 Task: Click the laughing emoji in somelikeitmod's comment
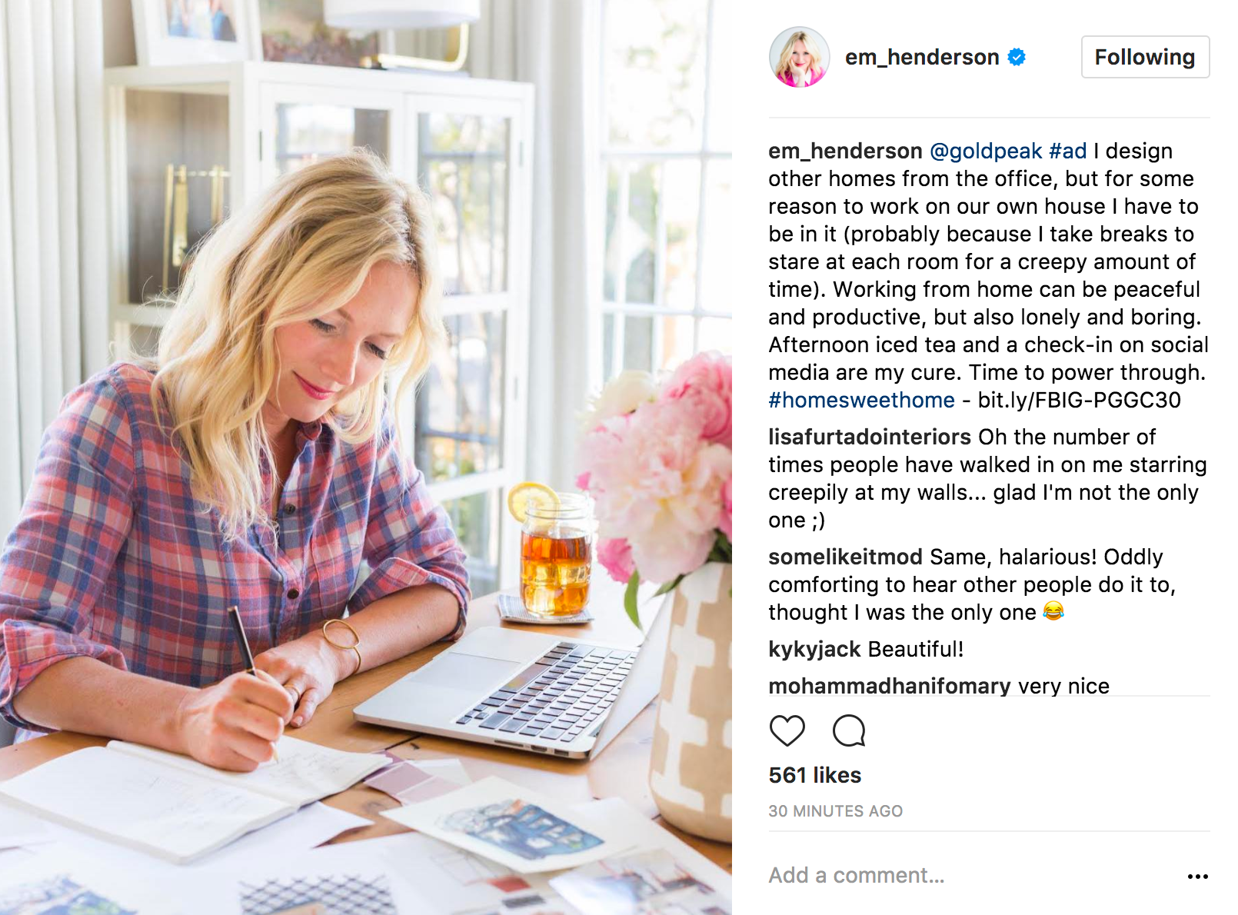click(x=1053, y=611)
